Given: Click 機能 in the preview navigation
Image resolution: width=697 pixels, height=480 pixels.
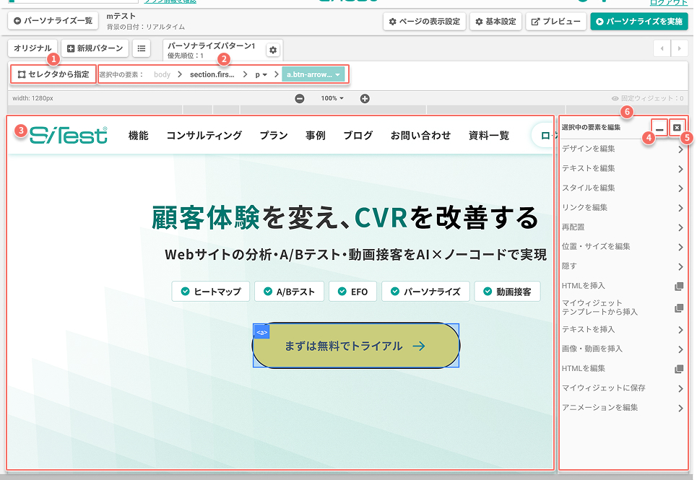Looking at the screenshot, I should 138,136.
